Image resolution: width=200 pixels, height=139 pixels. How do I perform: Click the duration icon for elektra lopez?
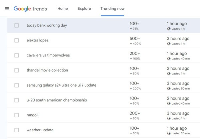click(169, 44)
